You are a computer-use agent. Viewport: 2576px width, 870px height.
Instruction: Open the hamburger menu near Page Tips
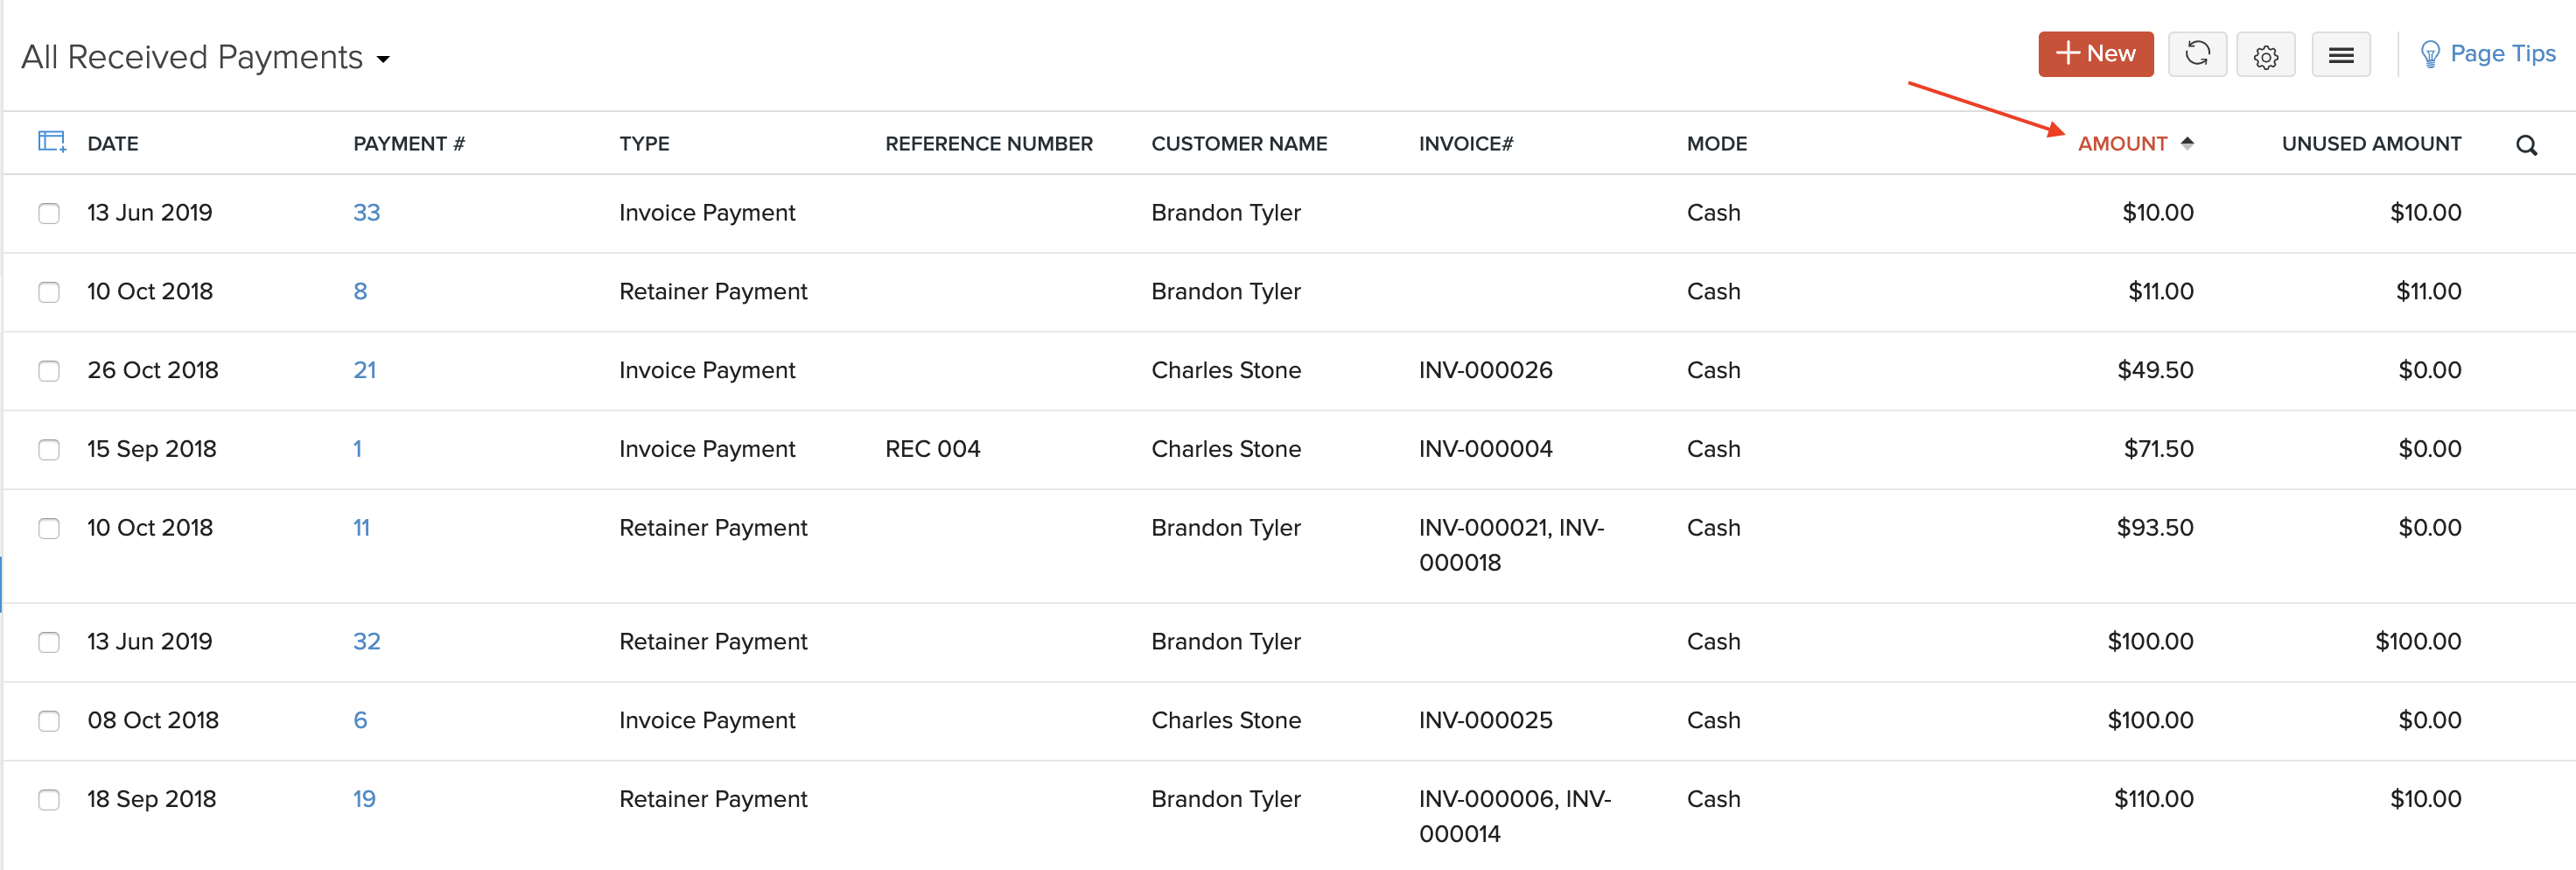click(x=2341, y=54)
